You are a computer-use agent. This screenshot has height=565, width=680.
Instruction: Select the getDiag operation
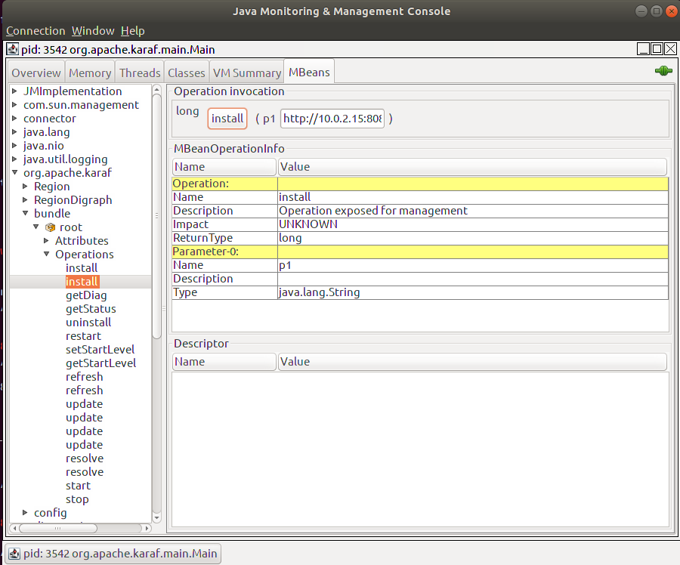pos(86,295)
